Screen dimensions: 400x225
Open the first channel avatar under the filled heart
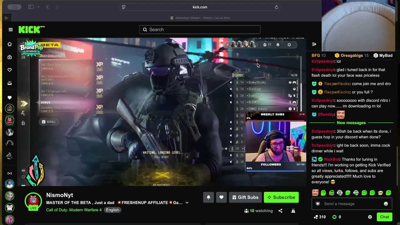point(10,108)
